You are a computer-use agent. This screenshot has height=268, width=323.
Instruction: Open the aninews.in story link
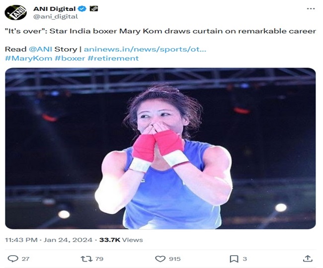145,49
